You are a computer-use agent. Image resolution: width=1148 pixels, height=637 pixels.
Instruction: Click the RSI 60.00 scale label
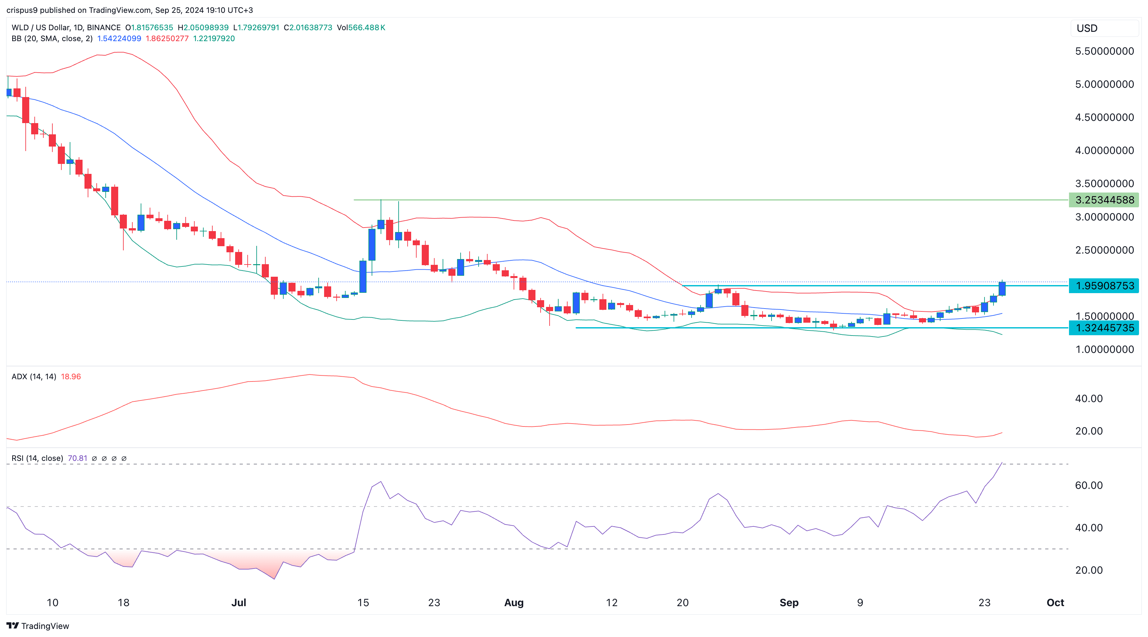(1089, 485)
